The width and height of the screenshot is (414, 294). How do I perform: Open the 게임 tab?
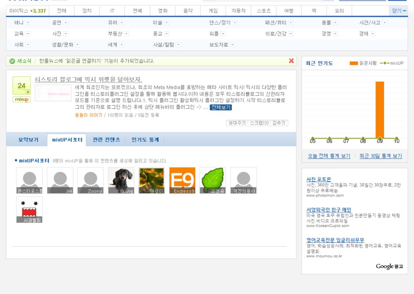[213, 11]
